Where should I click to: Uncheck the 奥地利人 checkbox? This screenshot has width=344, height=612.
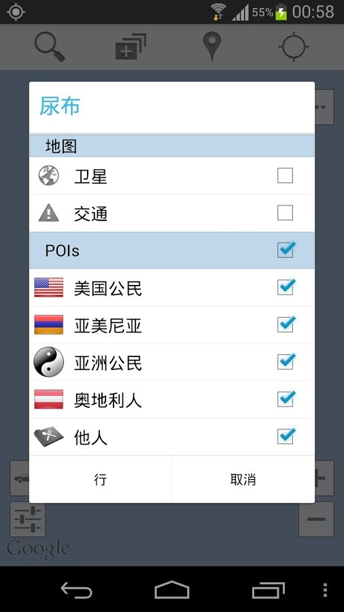286,399
